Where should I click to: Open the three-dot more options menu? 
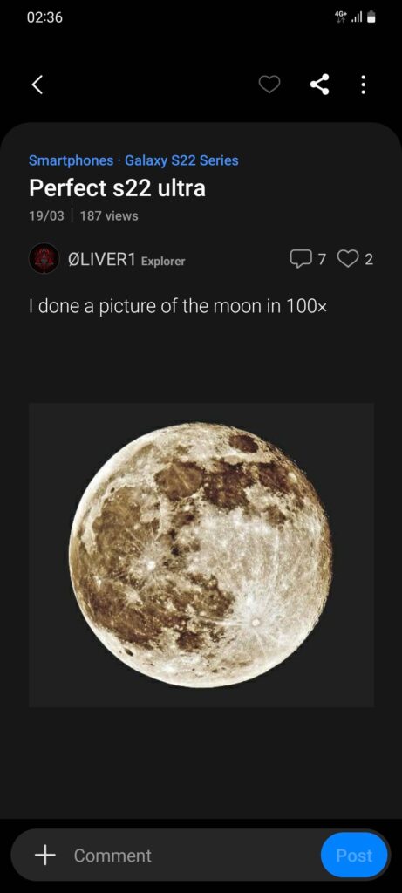coord(364,85)
